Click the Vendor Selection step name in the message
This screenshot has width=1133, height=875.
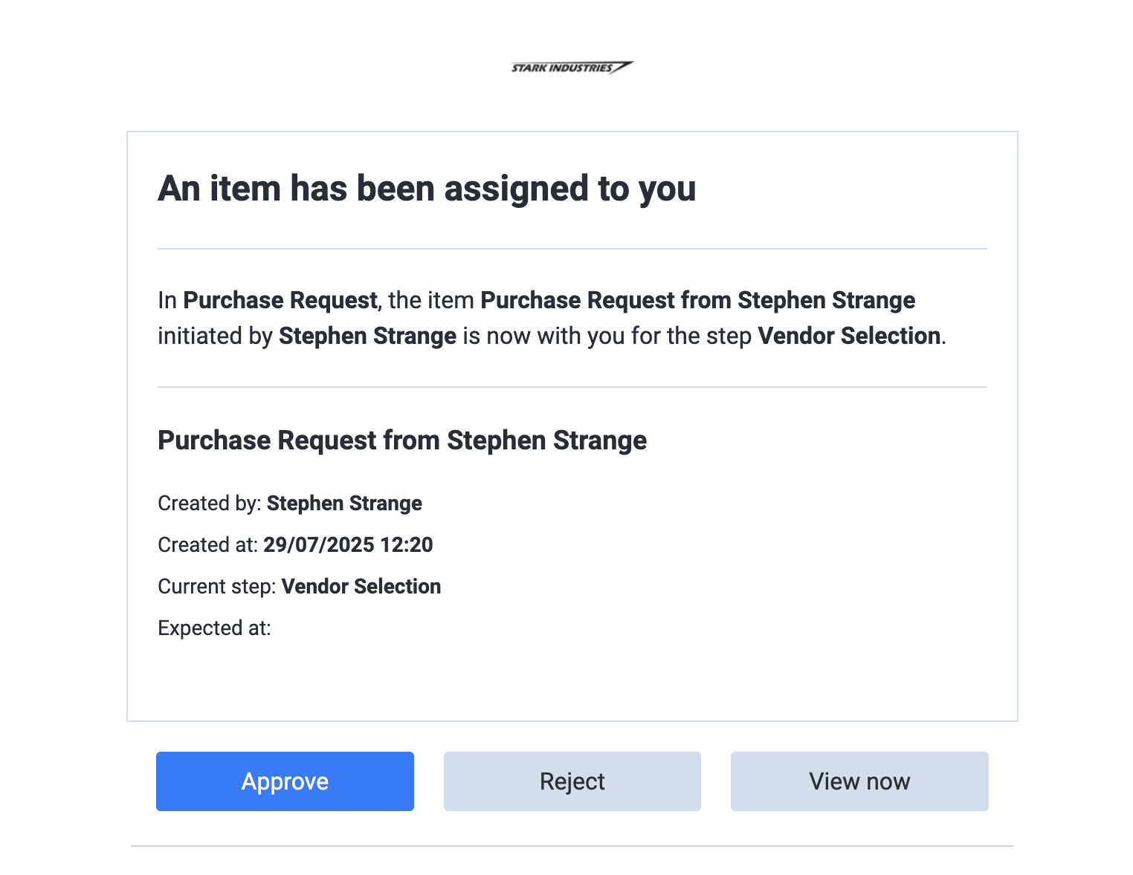(x=849, y=336)
